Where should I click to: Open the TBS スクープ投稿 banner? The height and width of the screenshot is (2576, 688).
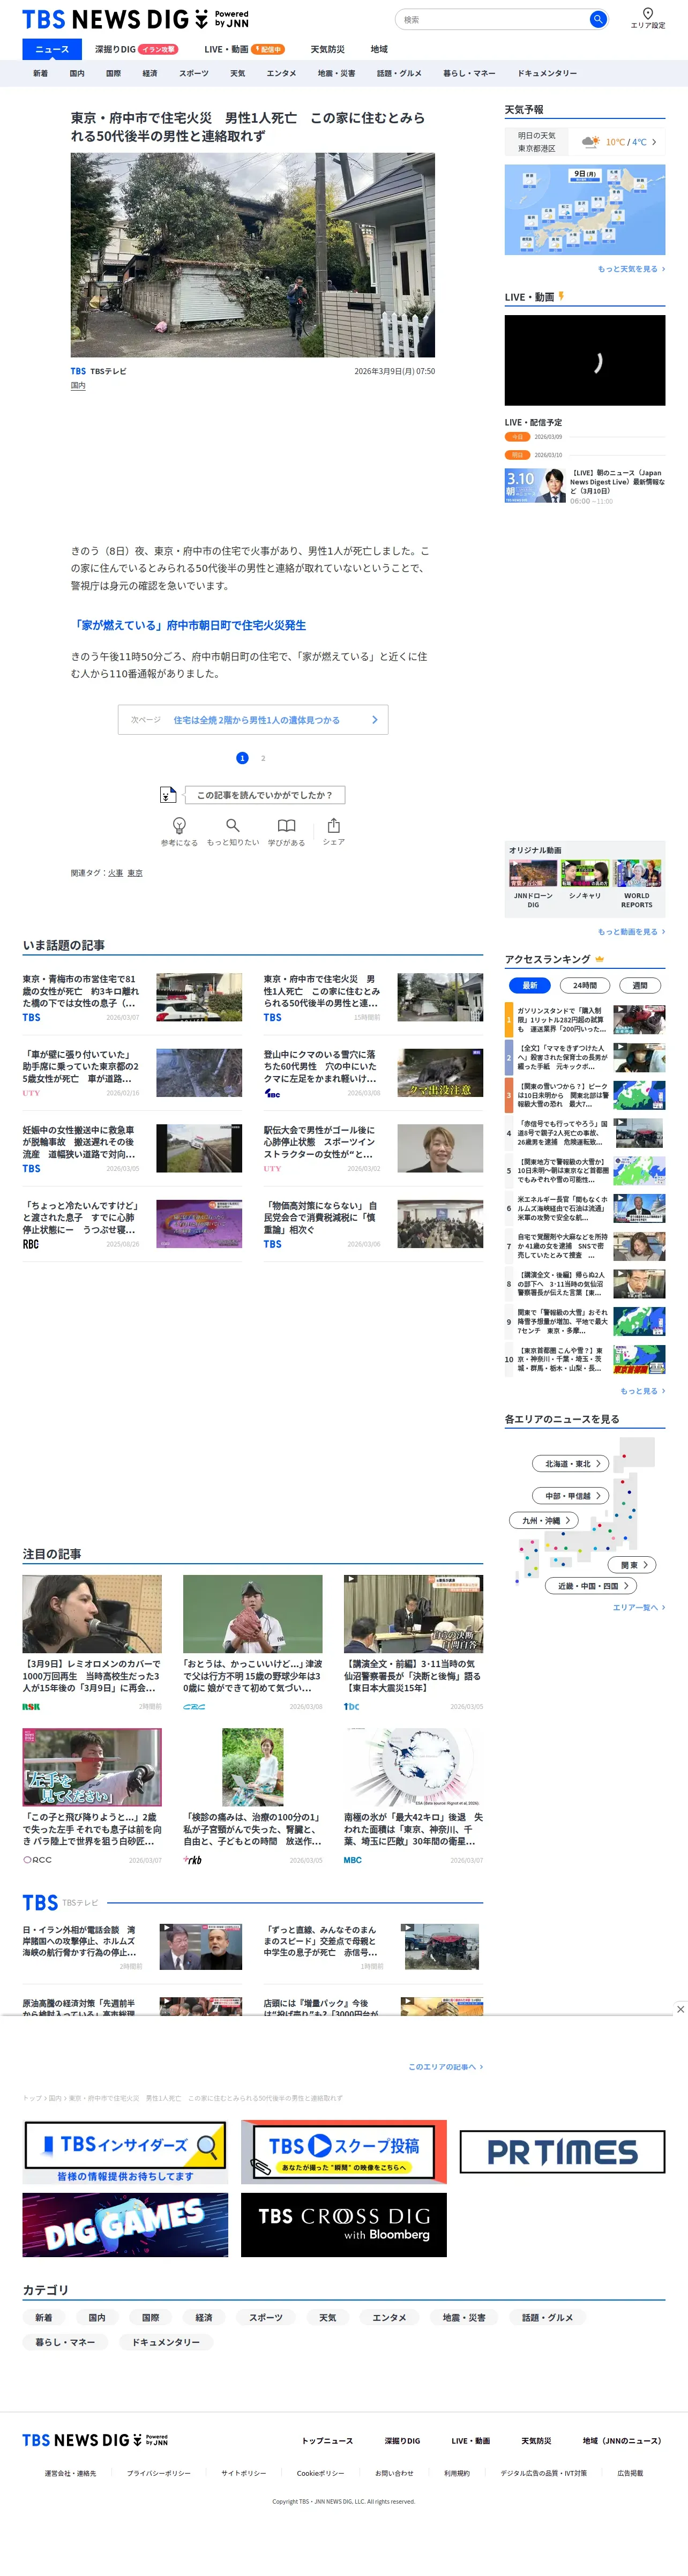coord(344,2151)
